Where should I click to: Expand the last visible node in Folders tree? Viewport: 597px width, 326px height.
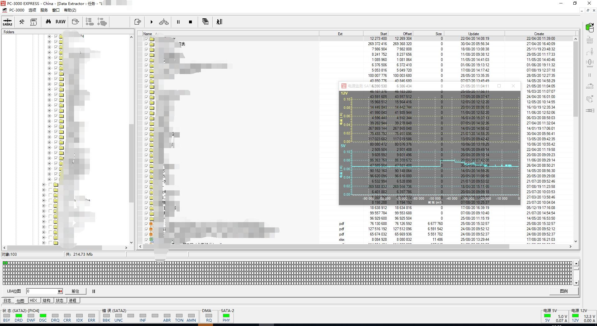click(x=44, y=243)
